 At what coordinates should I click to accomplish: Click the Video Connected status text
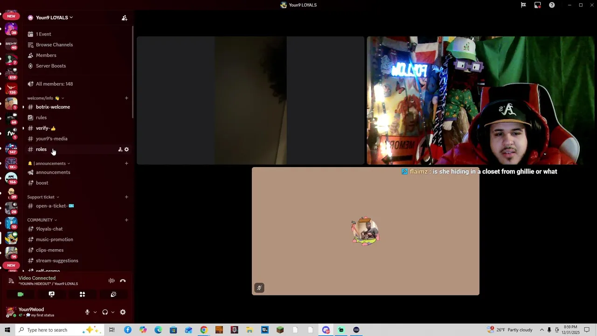pos(37,278)
